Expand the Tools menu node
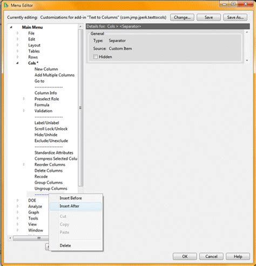Image resolution: width=256 pixels, height=266 pixels. tap(17, 218)
